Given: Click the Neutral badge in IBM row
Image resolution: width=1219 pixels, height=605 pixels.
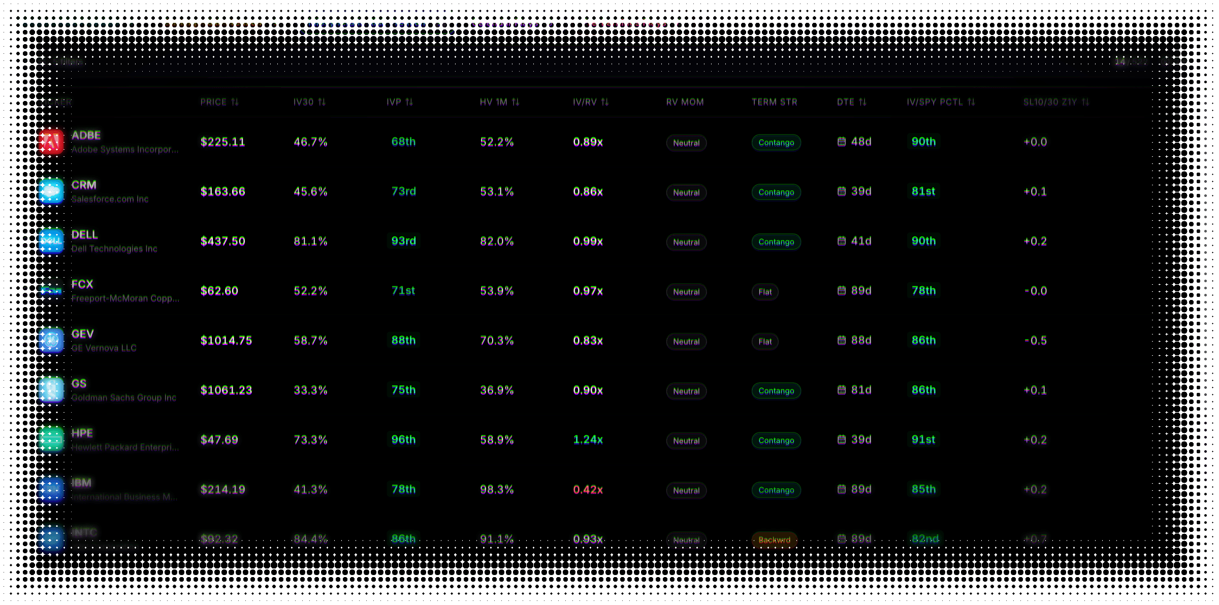Looking at the screenshot, I should click(686, 490).
